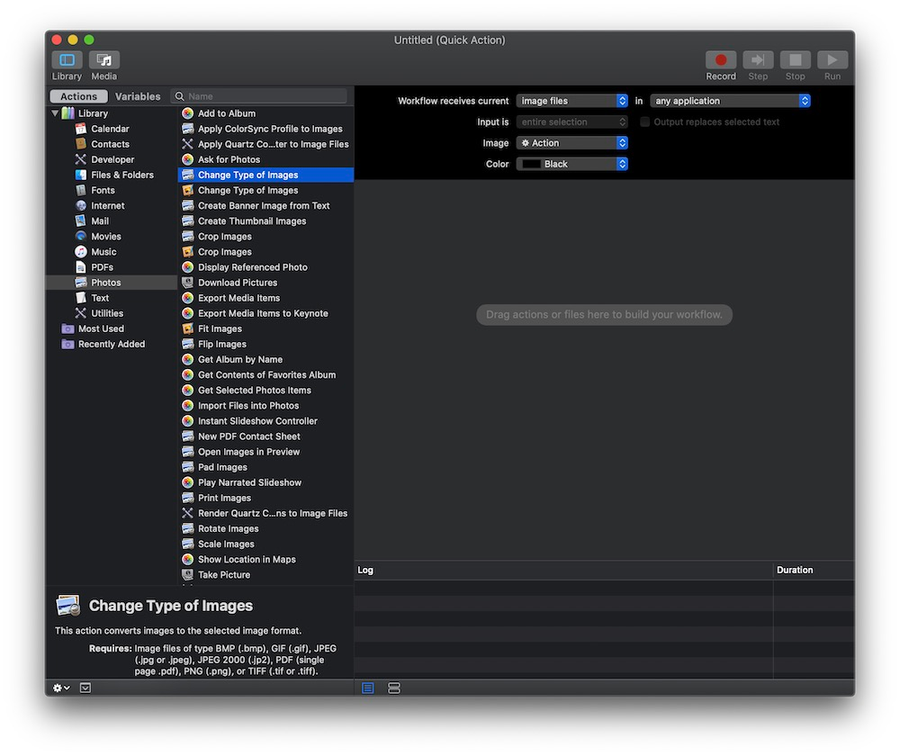This screenshot has width=900, height=756.
Task: Switch to the Variables tab
Action: 138,96
